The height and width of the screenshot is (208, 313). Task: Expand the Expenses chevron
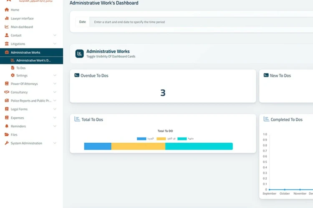pos(55,118)
